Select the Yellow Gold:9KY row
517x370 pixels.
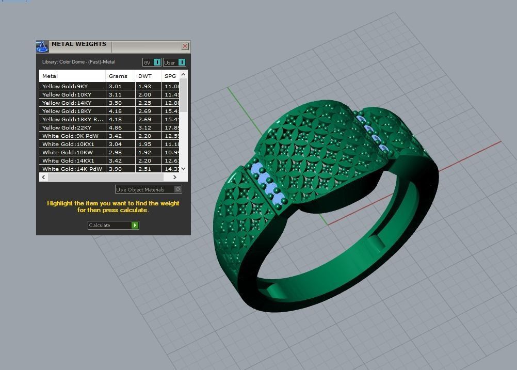click(109, 86)
